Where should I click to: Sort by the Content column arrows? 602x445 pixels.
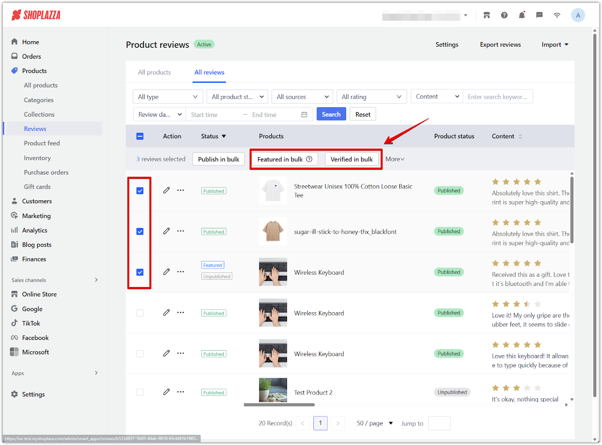pyautogui.click(x=520, y=136)
